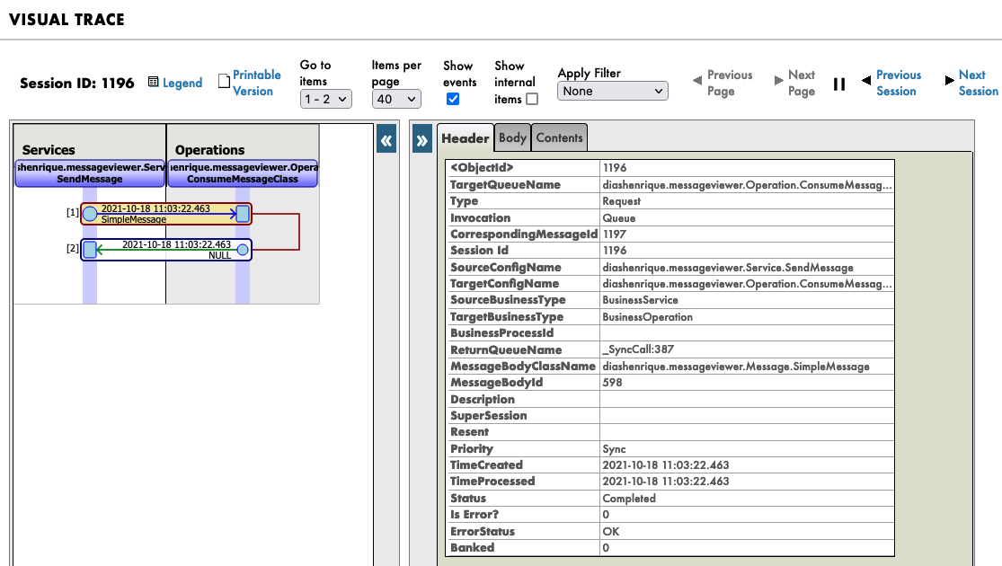Select the Header tab

coord(465,138)
